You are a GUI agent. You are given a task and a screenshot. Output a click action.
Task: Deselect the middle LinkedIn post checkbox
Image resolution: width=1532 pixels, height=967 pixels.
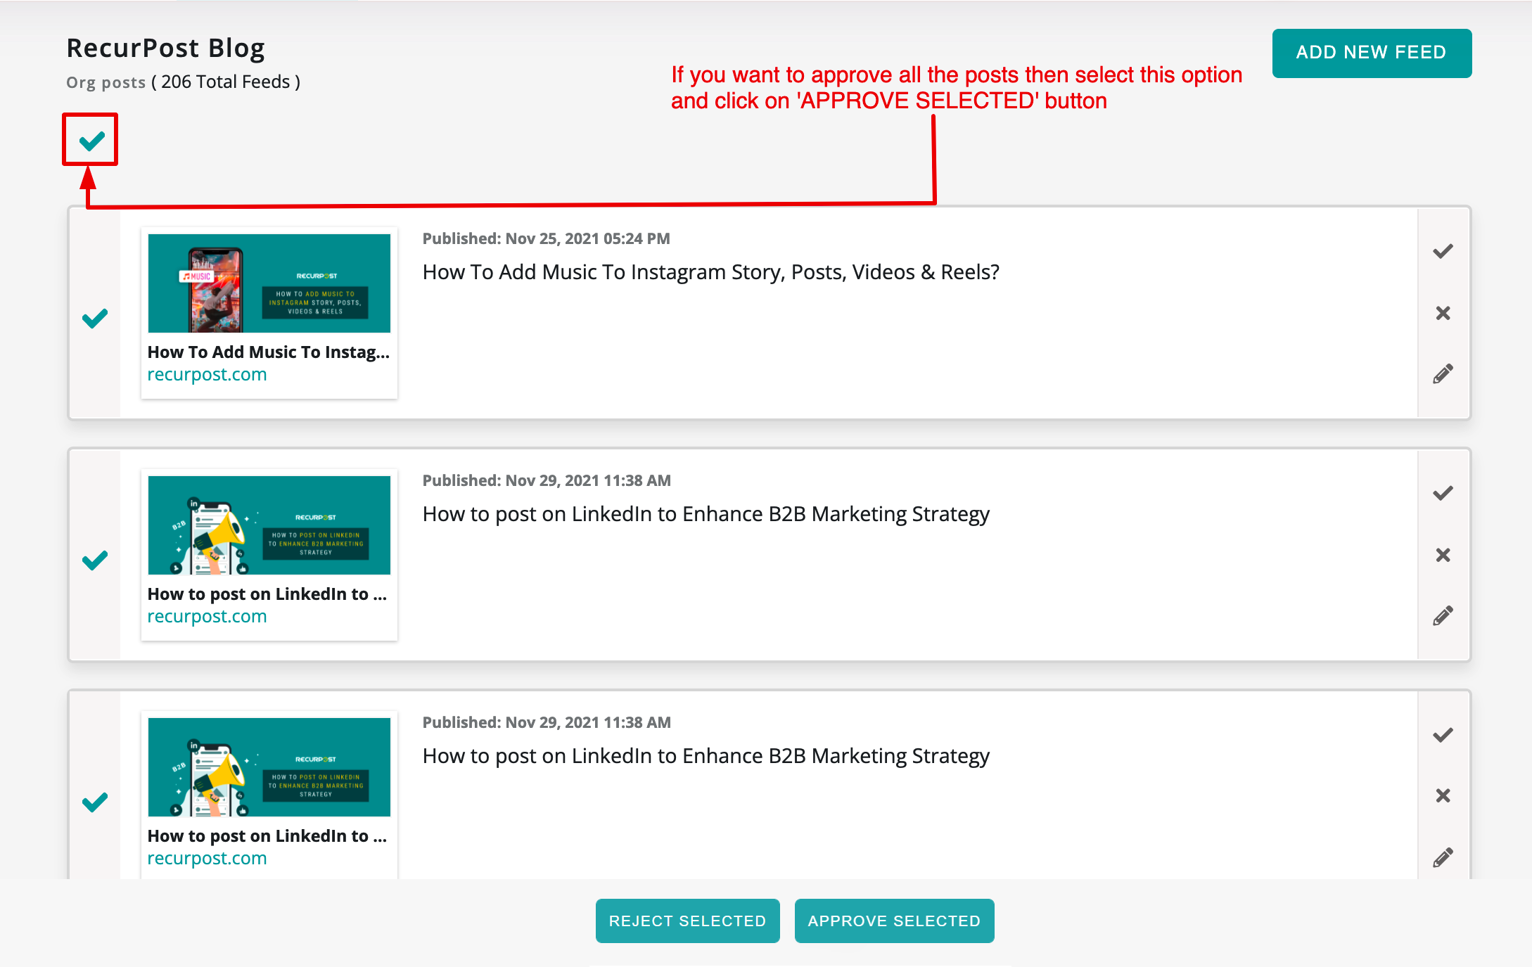point(95,560)
